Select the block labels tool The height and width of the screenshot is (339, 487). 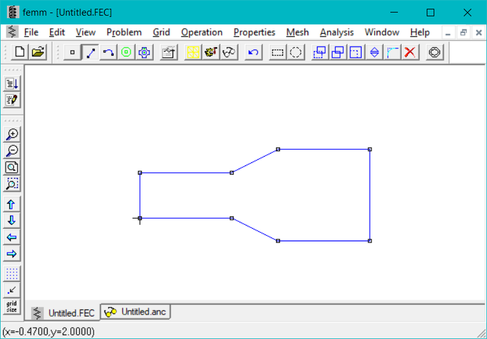click(126, 52)
